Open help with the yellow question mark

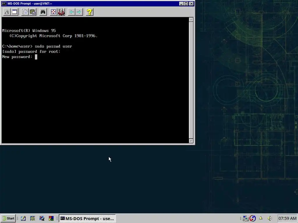90,12
